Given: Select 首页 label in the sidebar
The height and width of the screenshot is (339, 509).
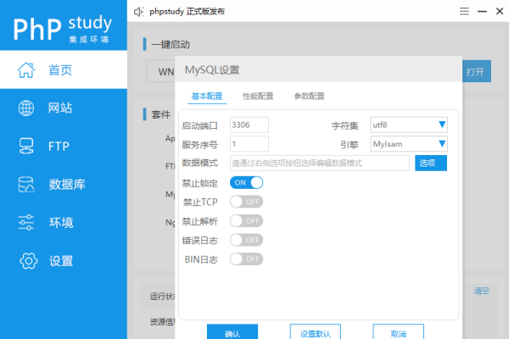Looking at the screenshot, I should pos(60,70).
